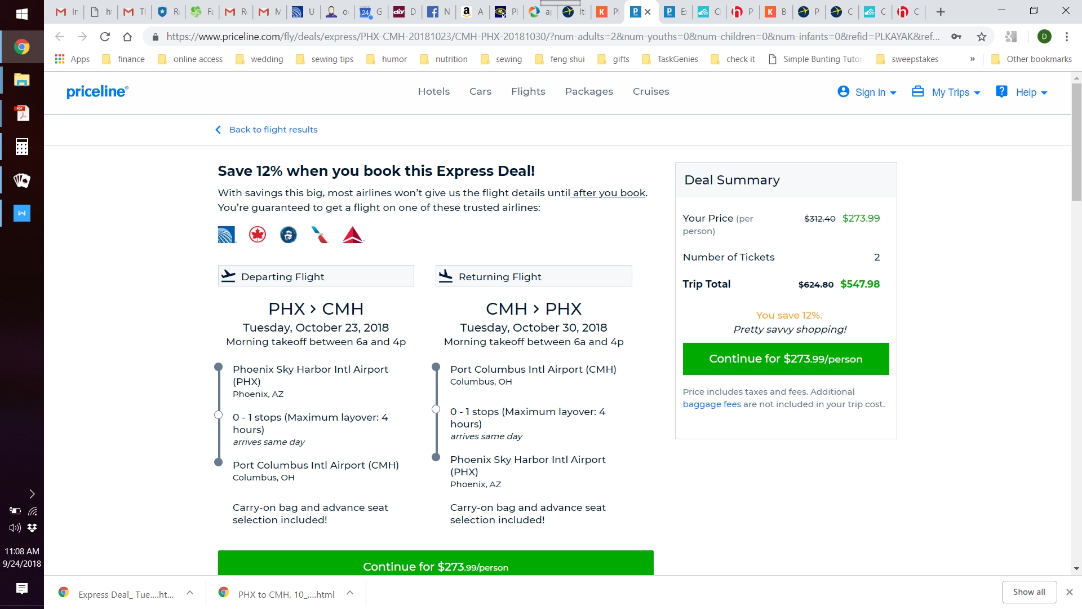This screenshot has width=1082, height=609.
Task: Close the downloads bar
Action: pyautogui.click(x=1069, y=592)
